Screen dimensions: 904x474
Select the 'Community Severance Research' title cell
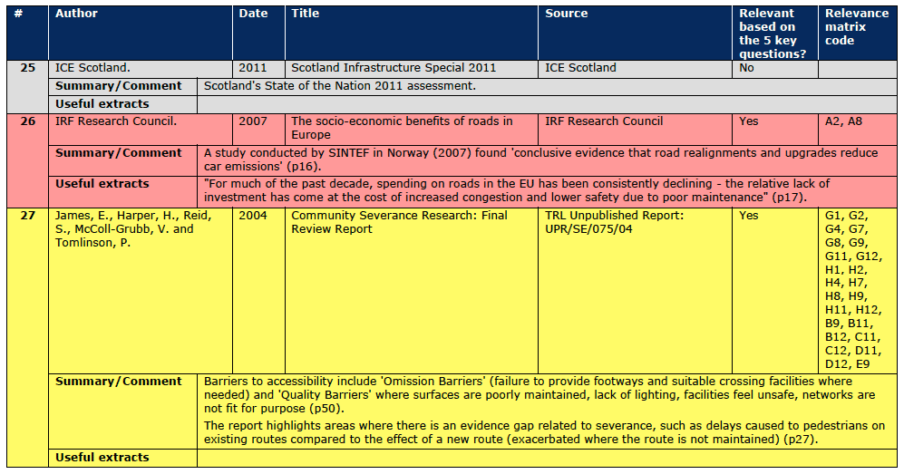pyautogui.click(x=399, y=222)
